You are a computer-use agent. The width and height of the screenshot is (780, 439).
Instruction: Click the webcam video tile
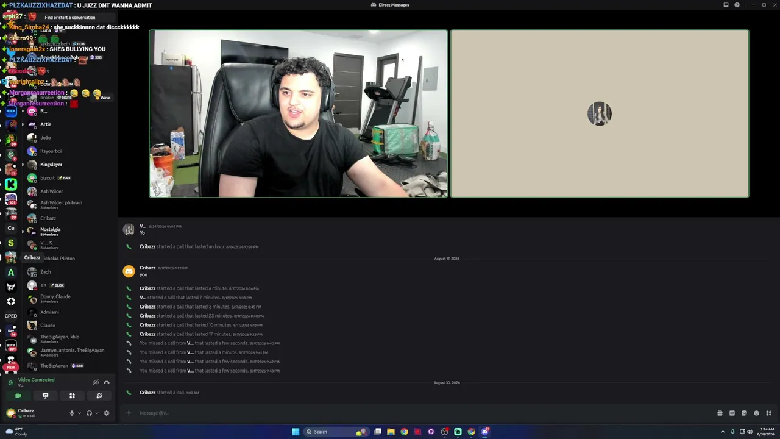299,114
